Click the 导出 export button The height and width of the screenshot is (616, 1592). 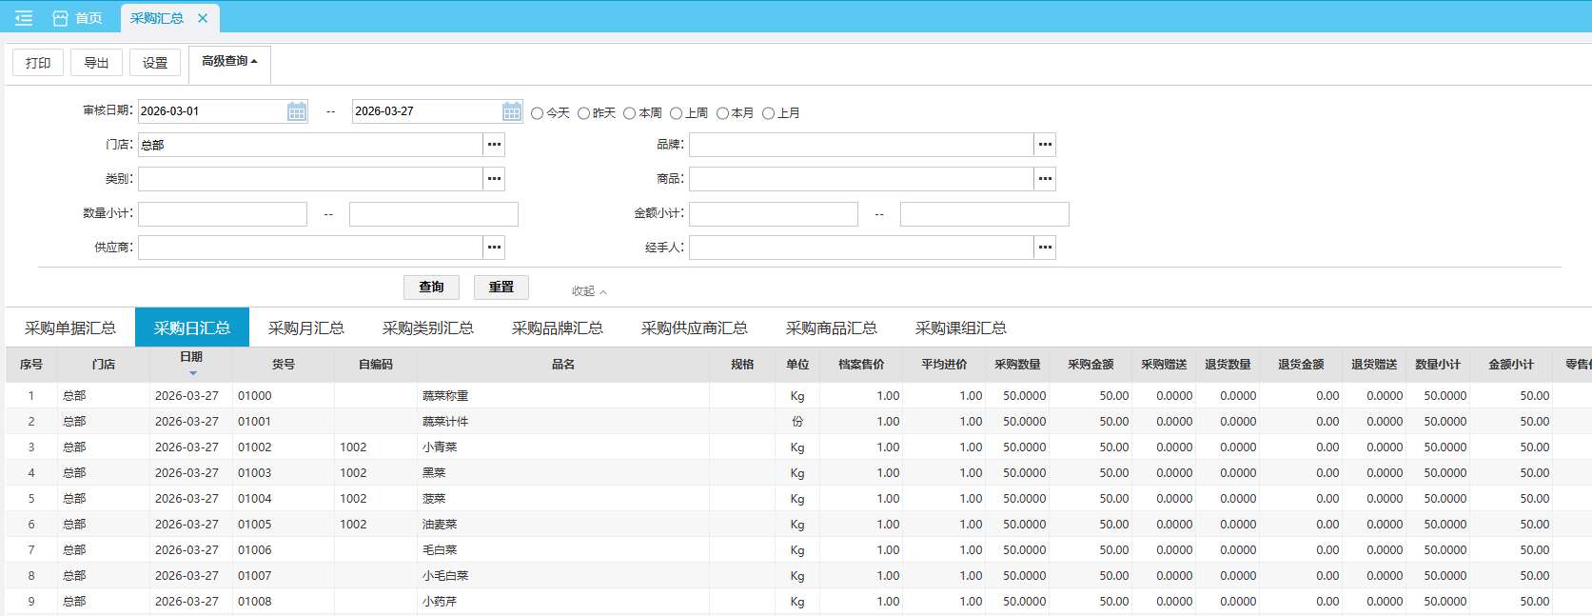coord(96,63)
